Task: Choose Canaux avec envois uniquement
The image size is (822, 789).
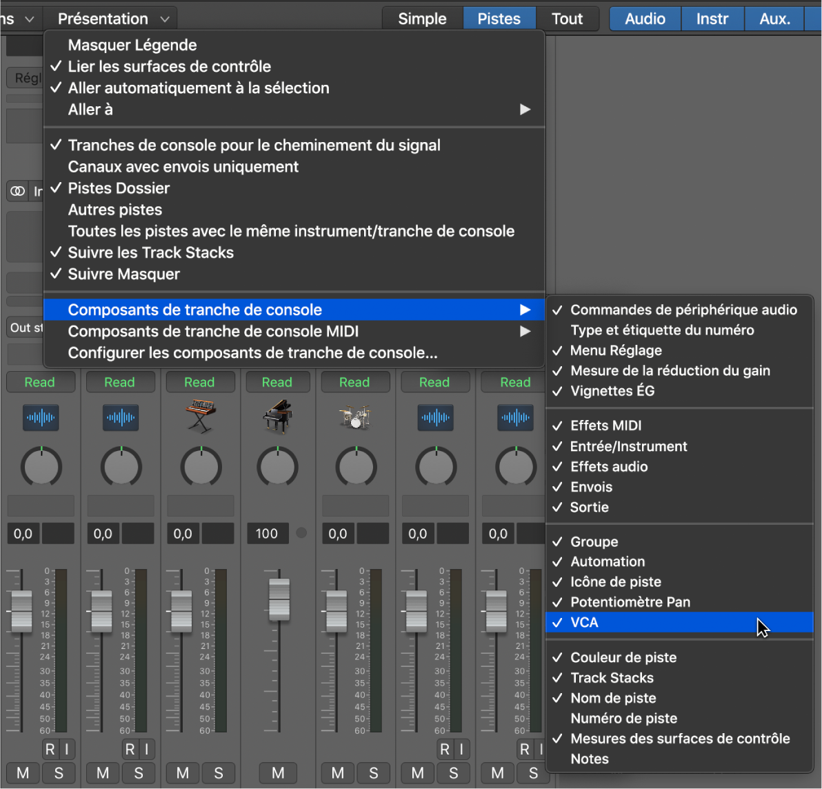Action: click(x=294, y=167)
